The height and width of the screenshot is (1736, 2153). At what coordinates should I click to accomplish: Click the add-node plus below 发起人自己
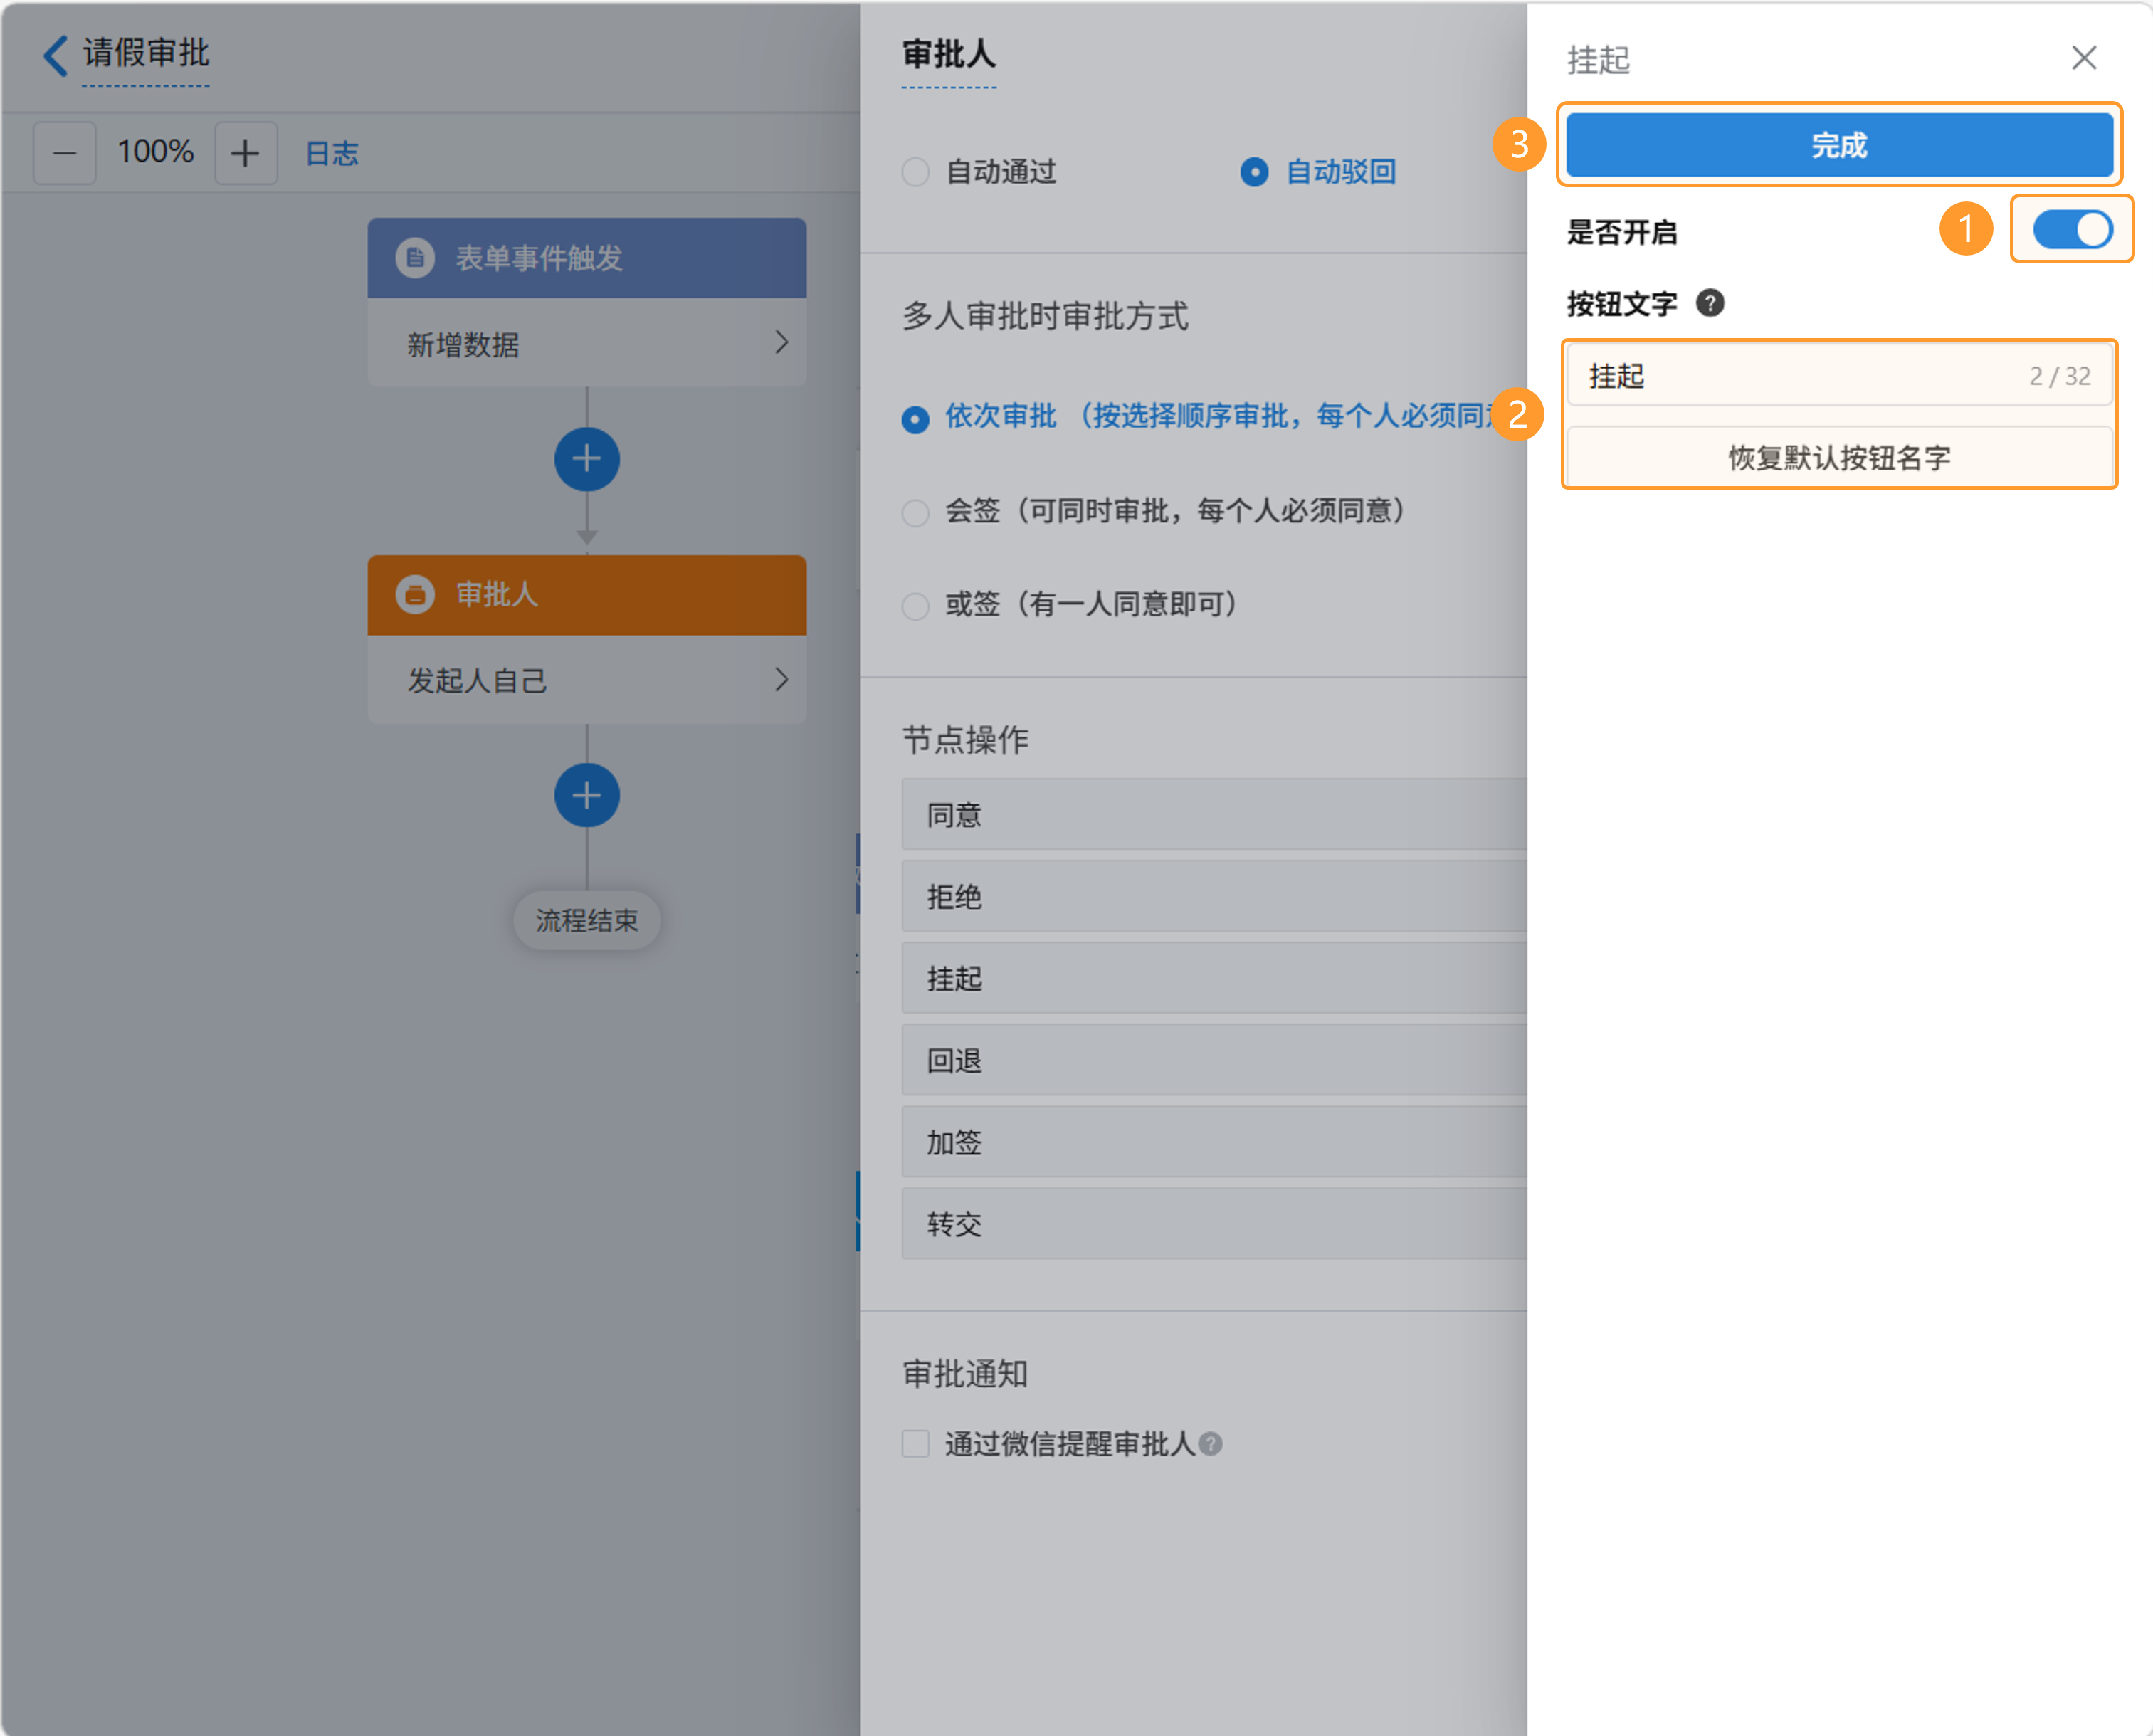(587, 796)
